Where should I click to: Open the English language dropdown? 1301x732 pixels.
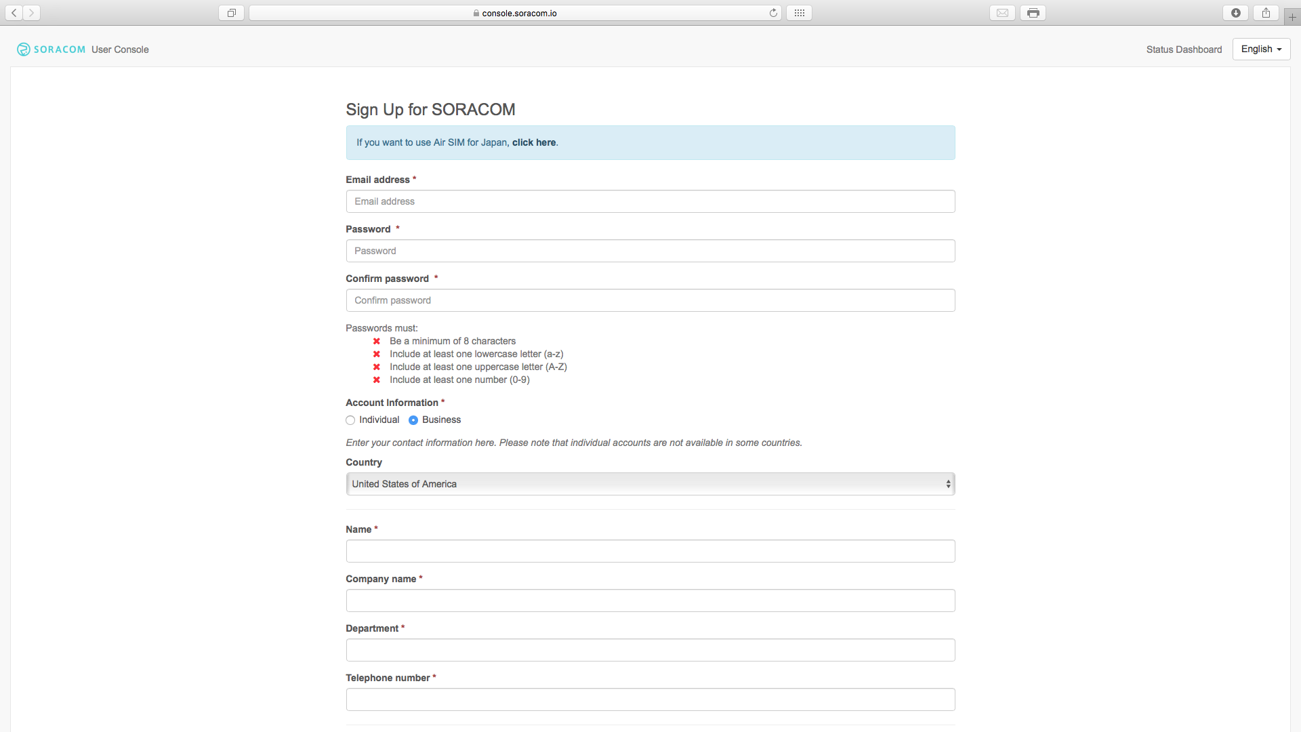tap(1260, 49)
